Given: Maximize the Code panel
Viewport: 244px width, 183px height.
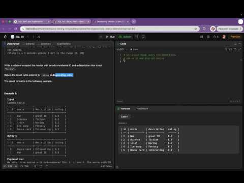Looking at the screenshot, I should click(235, 44).
